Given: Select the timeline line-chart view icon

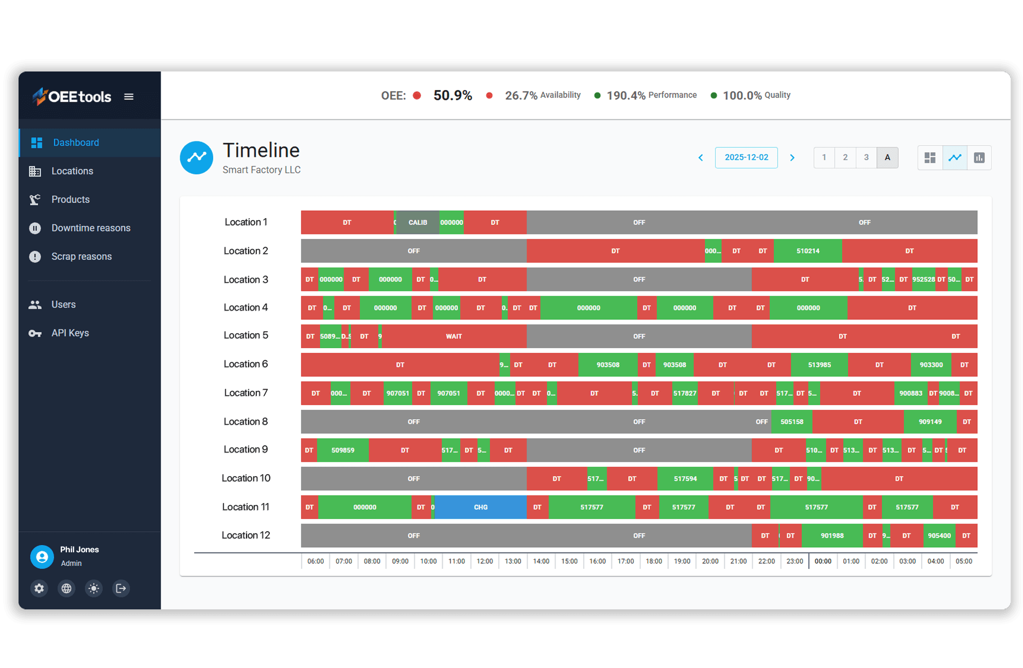Looking at the screenshot, I should 955,158.
